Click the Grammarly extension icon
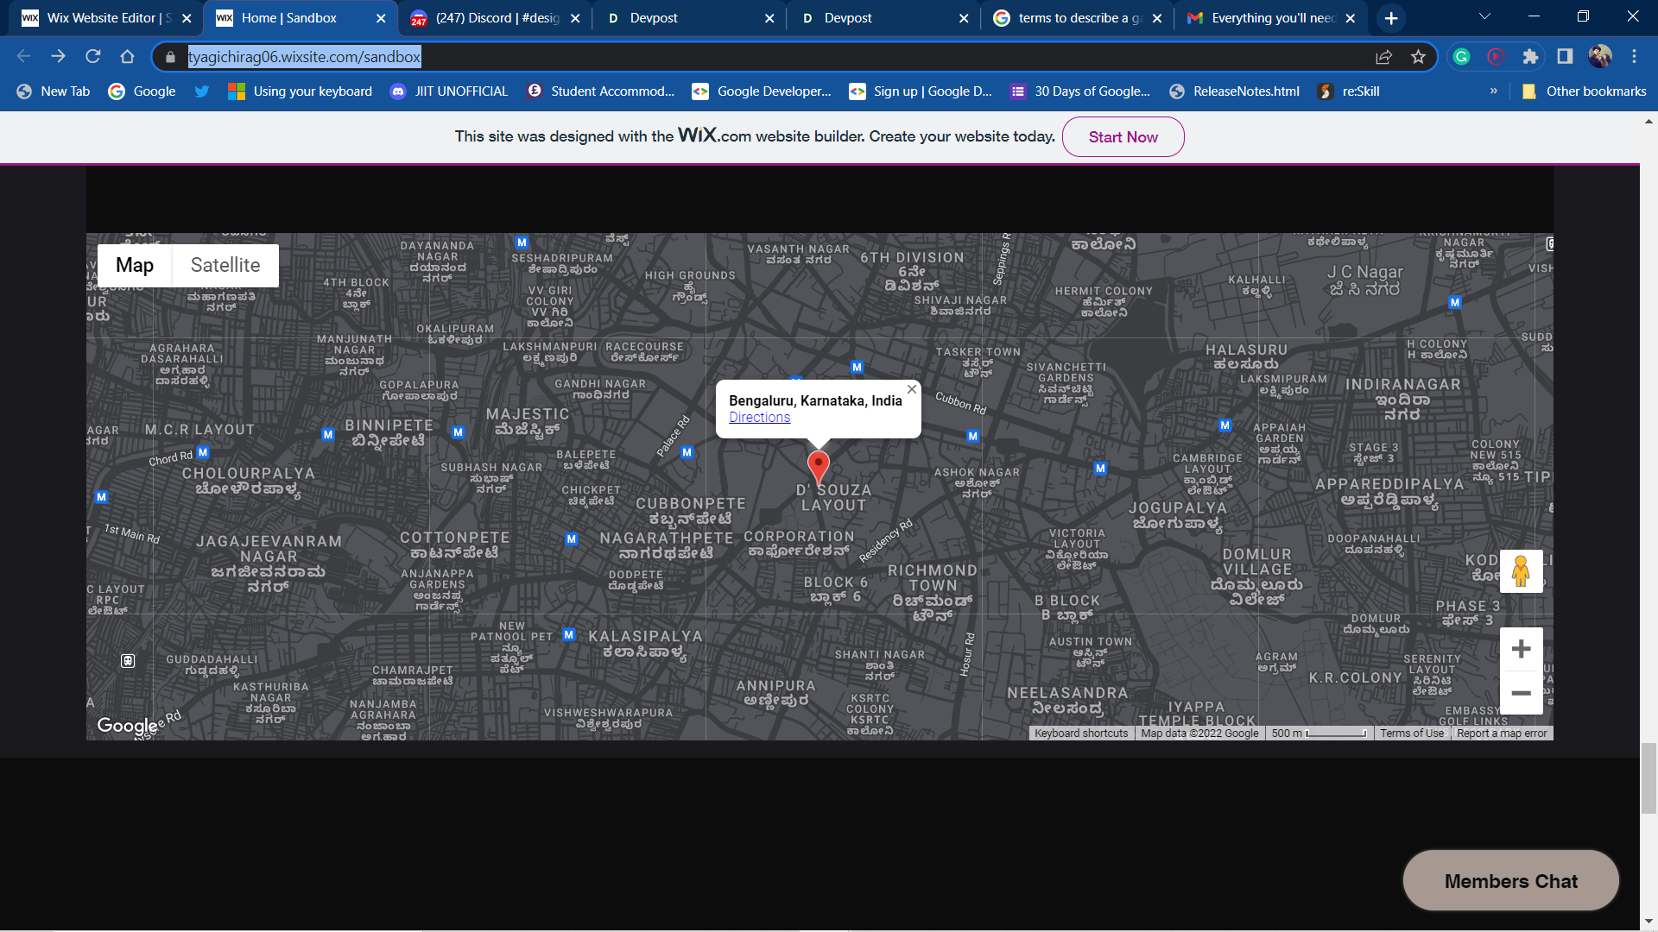The width and height of the screenshot is (1658, 932). click(1461, 57)
